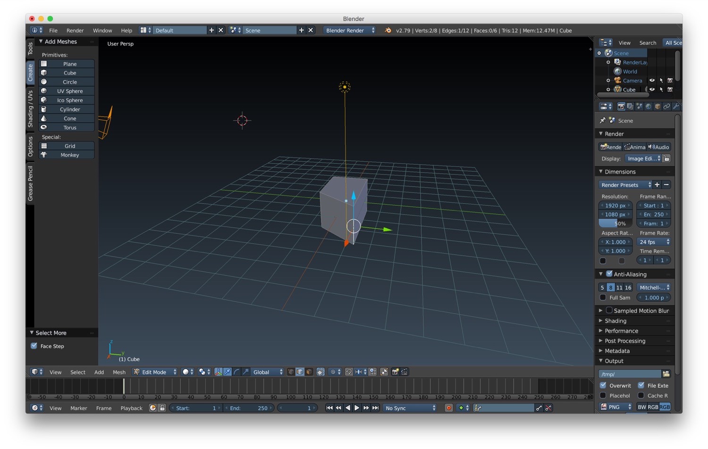This screenshot has height=449, width=708.
Task: Uncheck the Face Step checkbox
Action: (34, 346)
